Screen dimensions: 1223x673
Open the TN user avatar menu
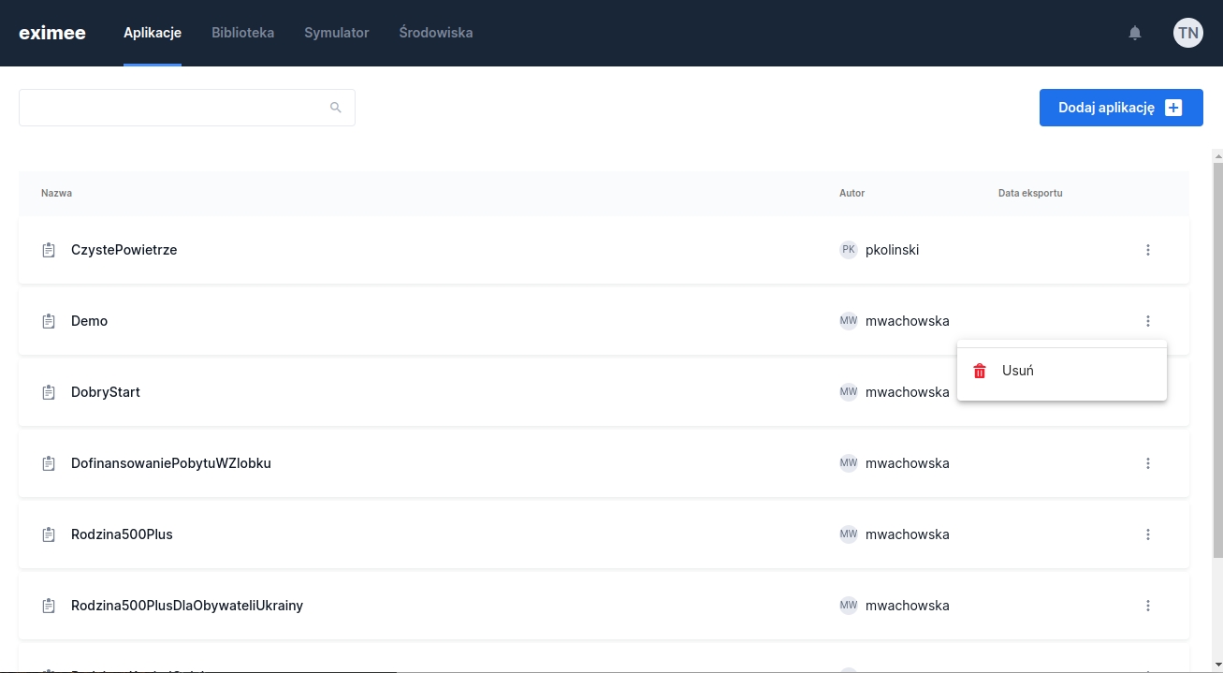click(1187, 33)
